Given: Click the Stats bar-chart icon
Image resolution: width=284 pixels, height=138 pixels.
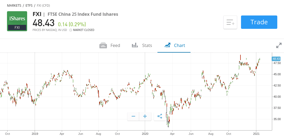Looking at the screenshot, I should [x=135, y=45].
